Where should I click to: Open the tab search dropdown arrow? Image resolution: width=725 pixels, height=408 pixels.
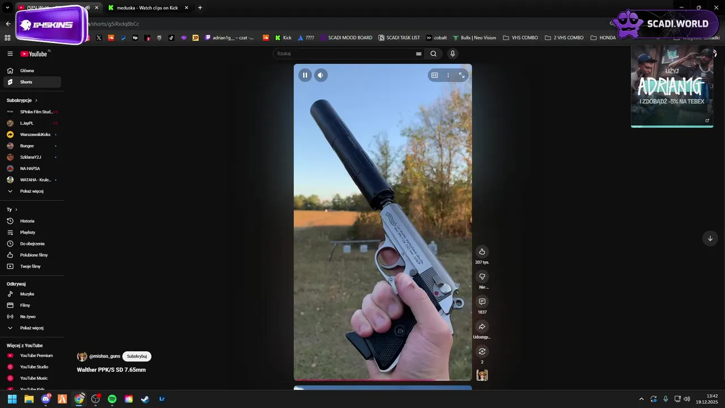(x=7, y=8)
